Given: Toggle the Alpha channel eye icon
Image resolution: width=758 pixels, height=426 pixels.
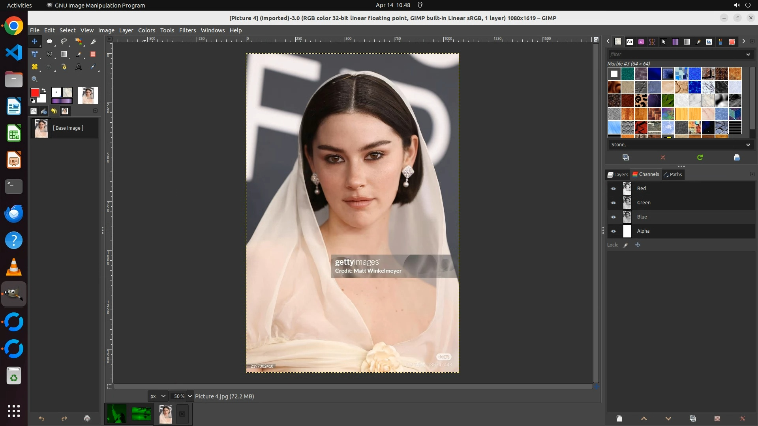Looking at the screenshot, I should pos(614,231).
